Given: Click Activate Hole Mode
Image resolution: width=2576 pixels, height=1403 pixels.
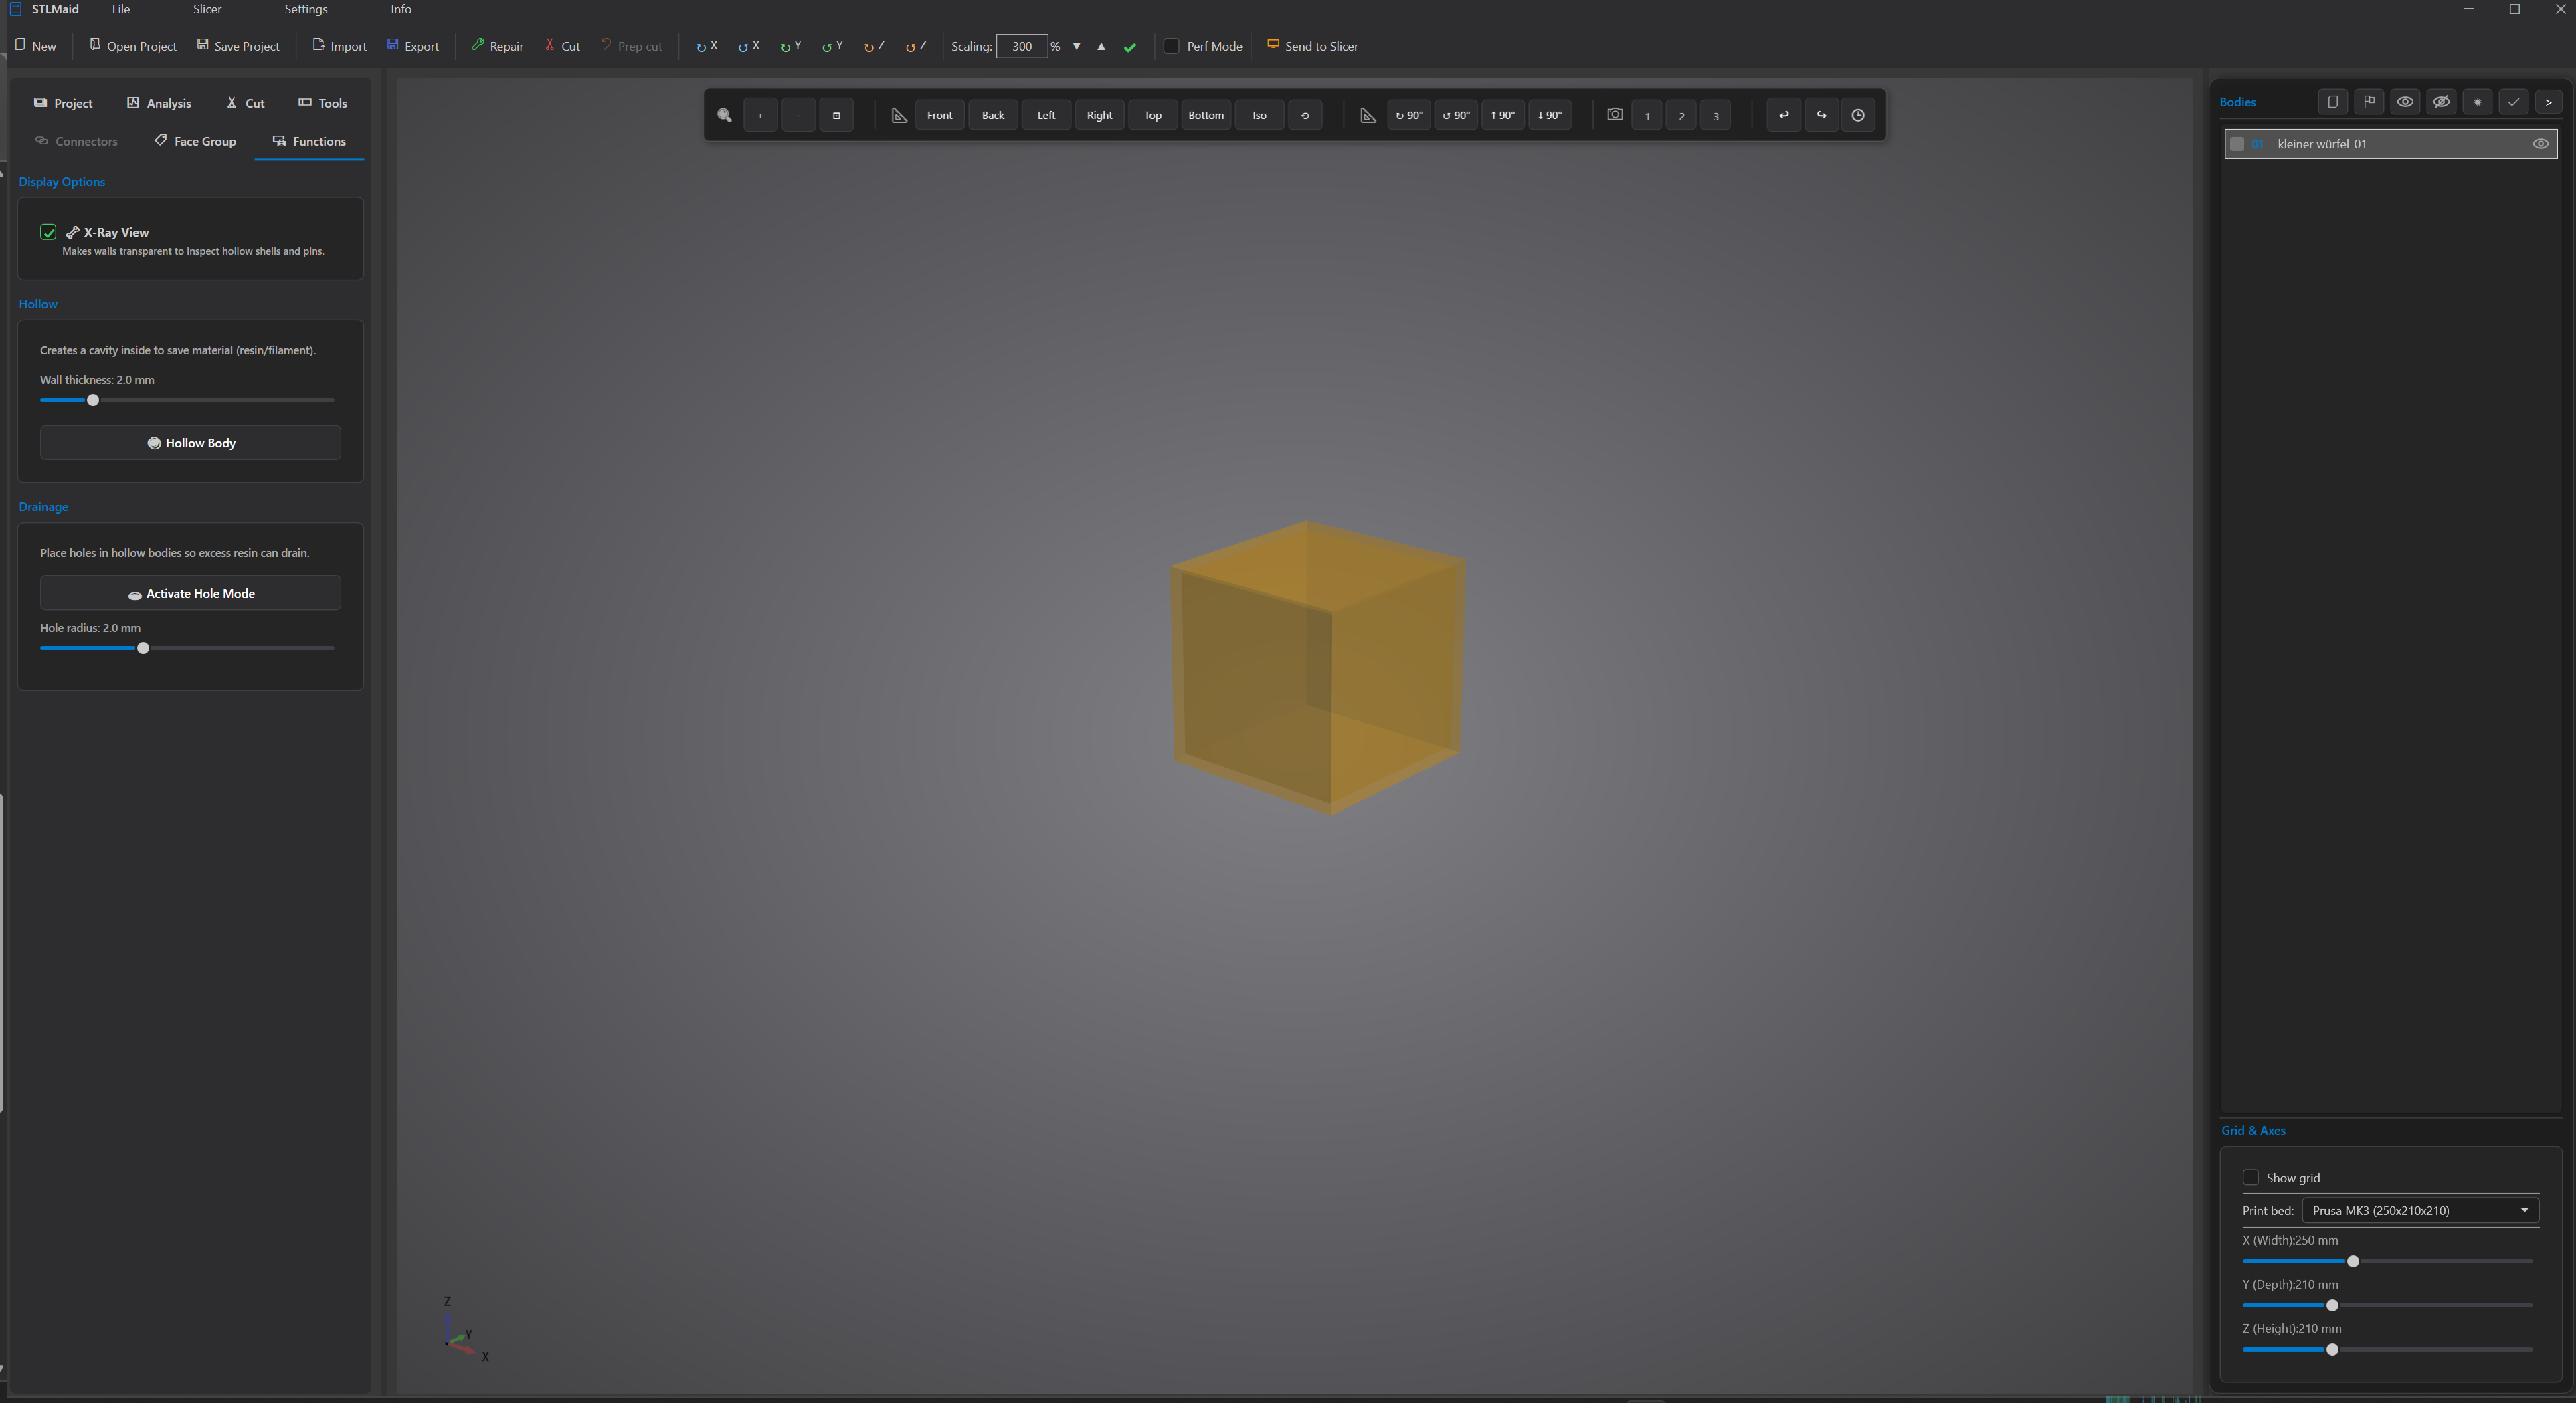Looking at the screenshot, I should click(190, 594).
